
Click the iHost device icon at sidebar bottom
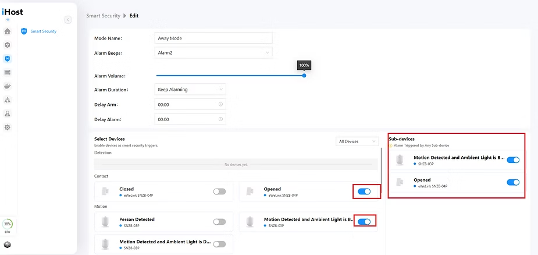pyautogui.click(x=8, y=245)
